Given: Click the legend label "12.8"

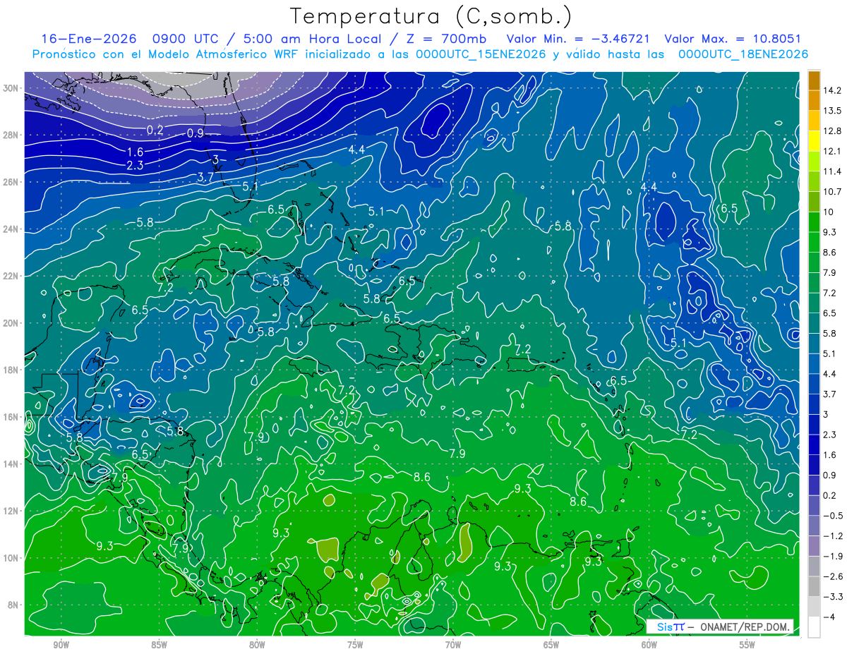Looking at the screenshot, I should (x=831, y=131).
